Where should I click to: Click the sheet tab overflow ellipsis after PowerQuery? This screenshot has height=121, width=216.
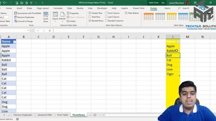(x=90, y=115)
